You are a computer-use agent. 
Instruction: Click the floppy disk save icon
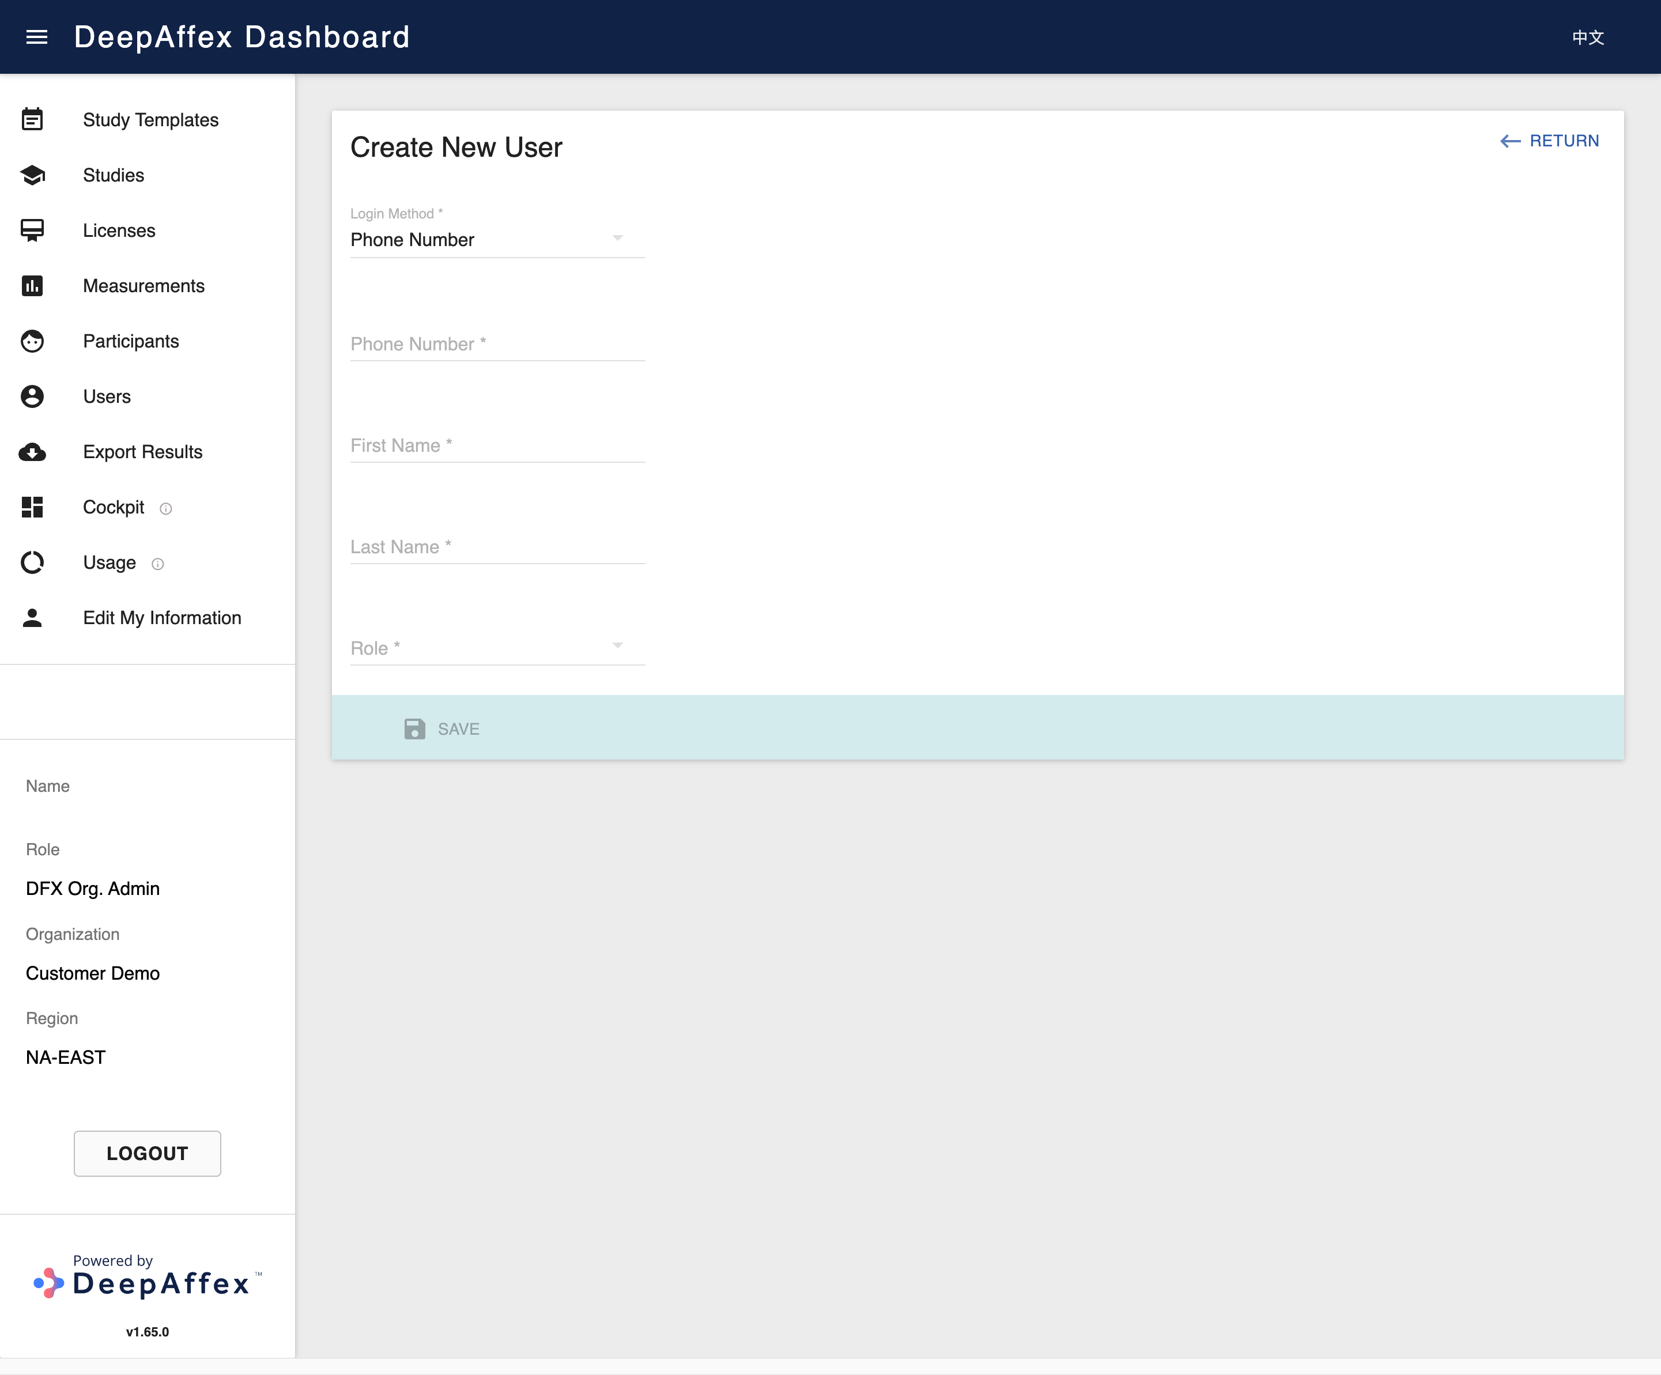point(414,729)
